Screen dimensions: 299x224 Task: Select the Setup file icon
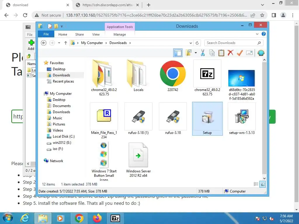coord(207,119)
